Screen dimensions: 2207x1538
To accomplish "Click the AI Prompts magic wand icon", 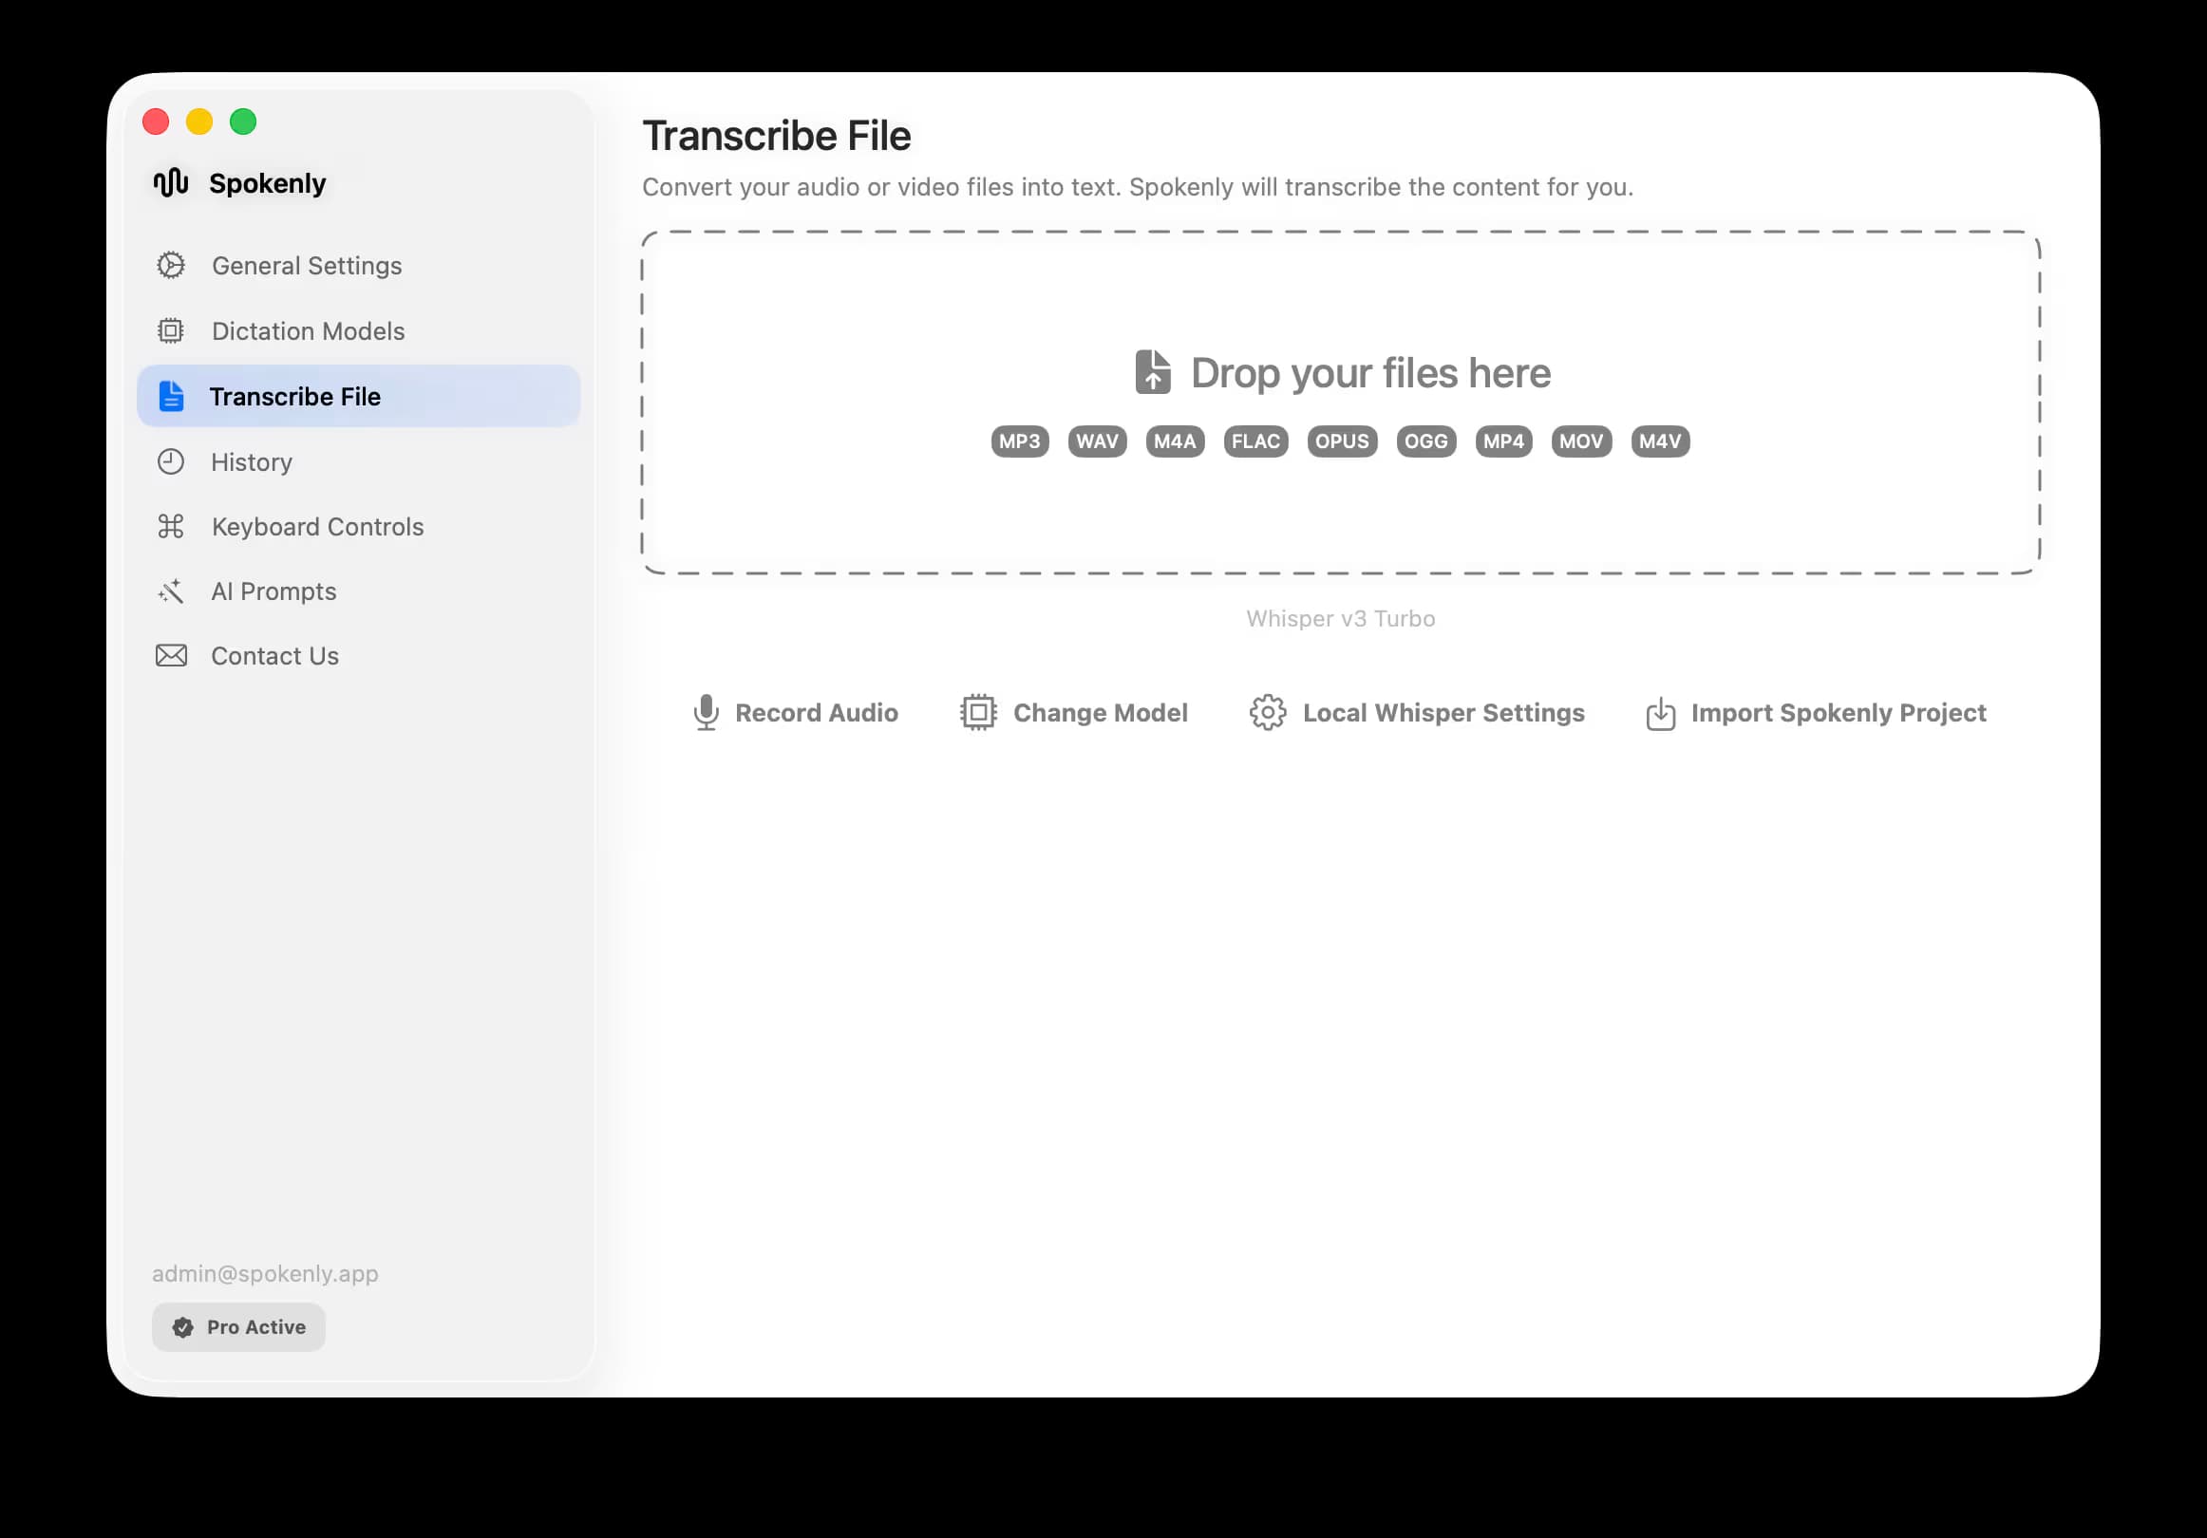I will click(171, 591).
